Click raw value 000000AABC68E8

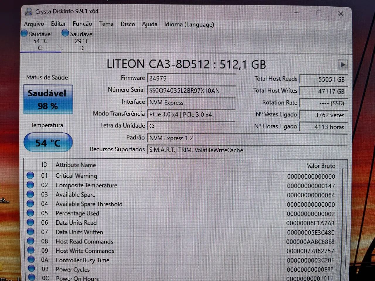(x=310, y=242)
